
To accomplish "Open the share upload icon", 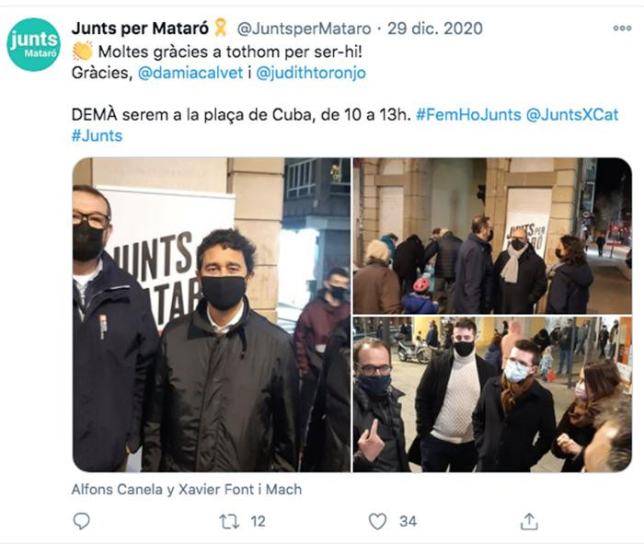I will [529, 521].
